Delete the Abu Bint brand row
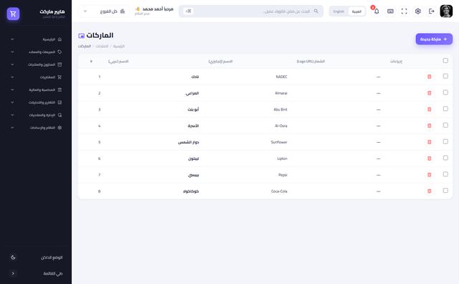Viewport: 459px width, 284px height. click(x=429, y=110)
